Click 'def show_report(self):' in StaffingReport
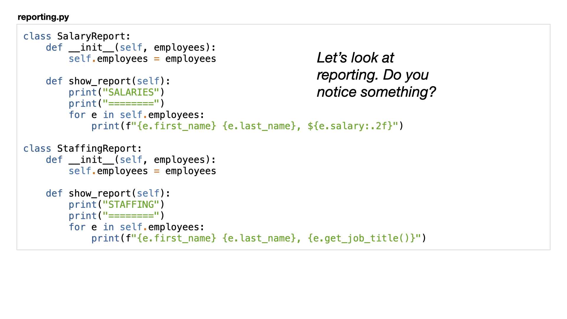Screen dimensions: 567x319 108,193
